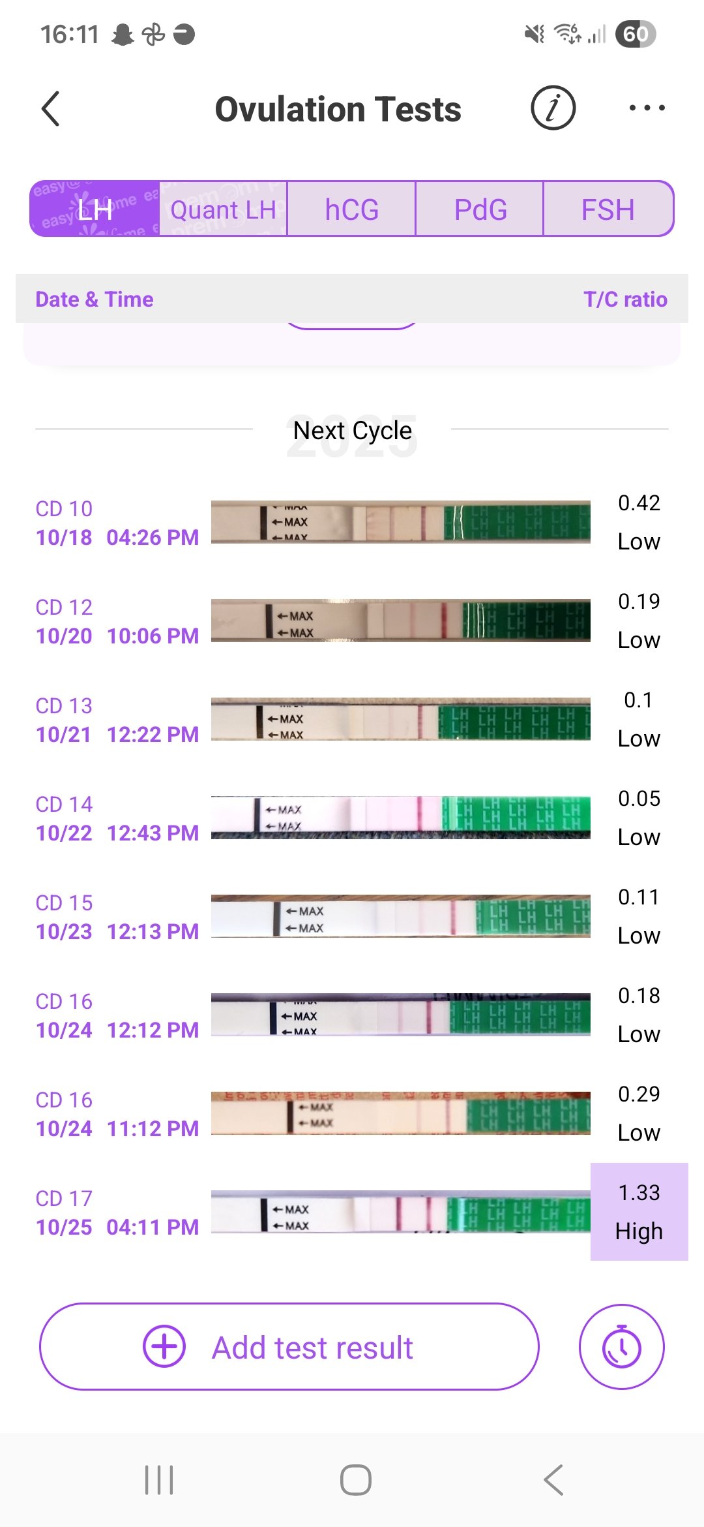Tap the T/C ratio column header
704x1527 pixels.
[x=625, y=299]
